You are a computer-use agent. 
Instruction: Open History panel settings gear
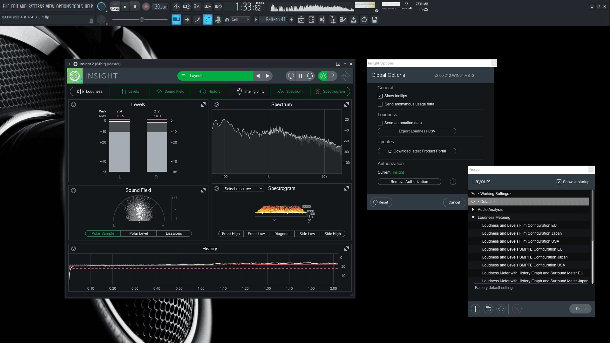point(74,249)
